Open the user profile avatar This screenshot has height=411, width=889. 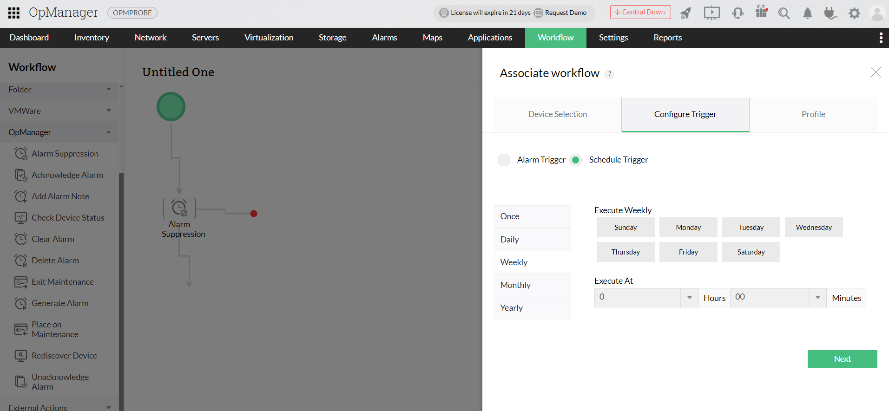click(x=877, y=13)
